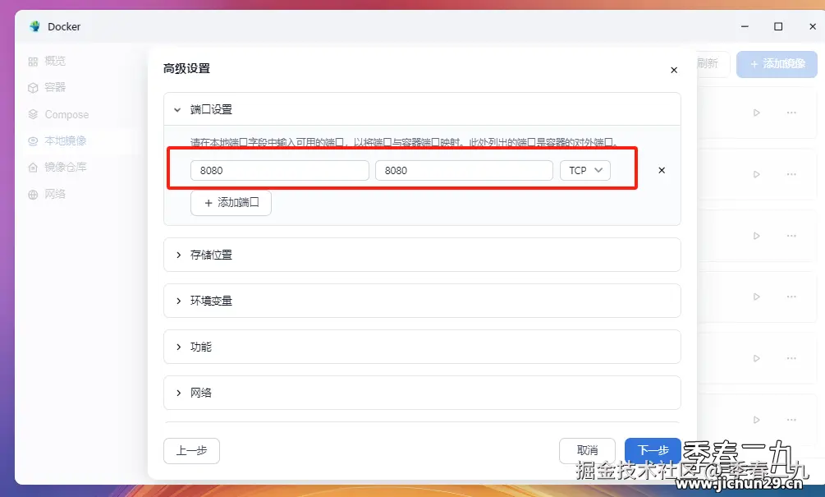This screenshot has height=497, width=825.
Task: Maximize the Docker window
Action: click(x=778, y=26)
